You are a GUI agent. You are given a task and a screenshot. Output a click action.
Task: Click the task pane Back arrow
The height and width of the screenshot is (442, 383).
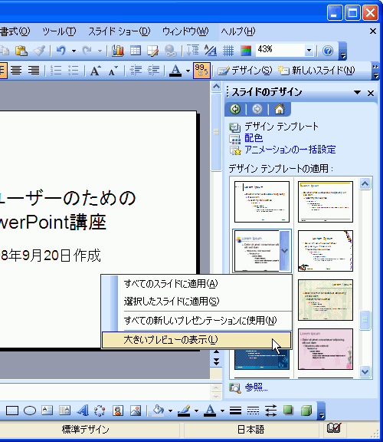point(235,109)
